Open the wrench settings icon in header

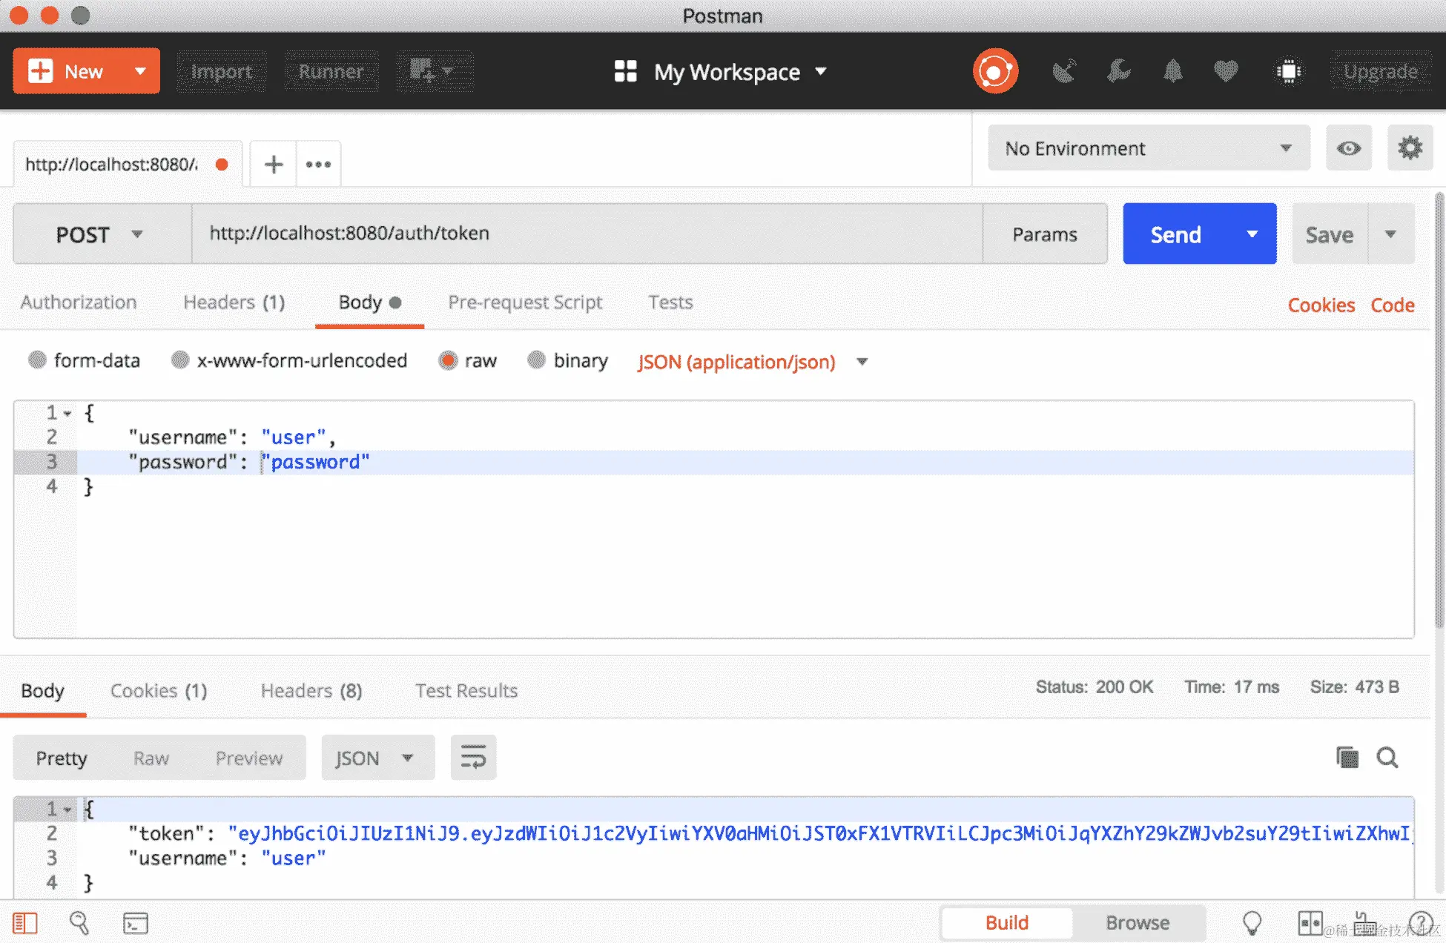(1118, 71)
